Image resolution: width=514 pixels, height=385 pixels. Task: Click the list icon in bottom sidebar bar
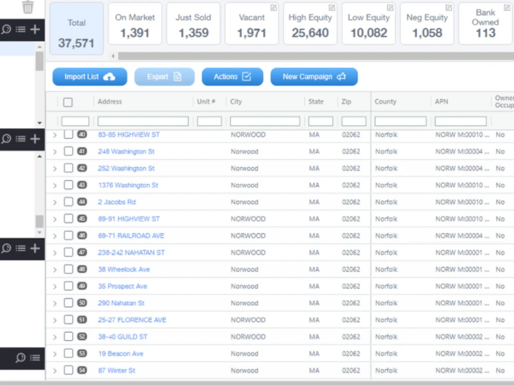pyautogui.click(x=35, y=358)
